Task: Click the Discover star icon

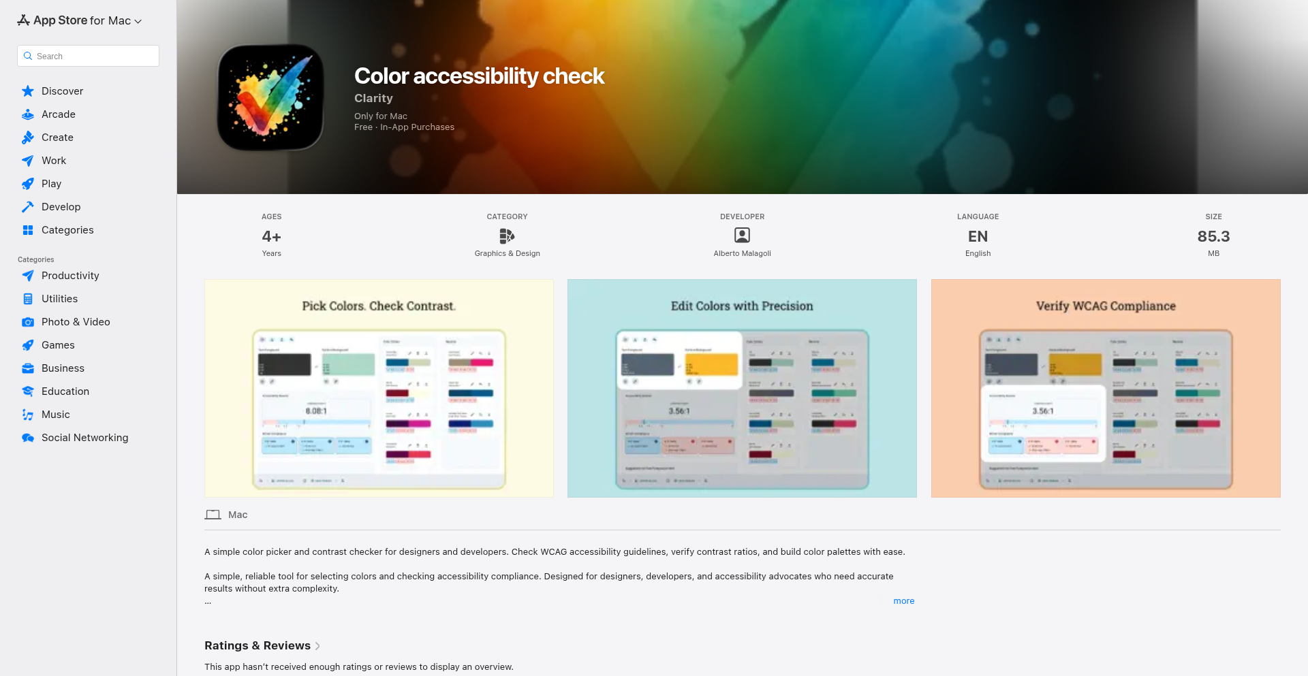Action: (28, 91)
